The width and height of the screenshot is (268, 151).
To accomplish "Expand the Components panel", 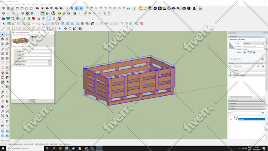I will coord(229,101).
